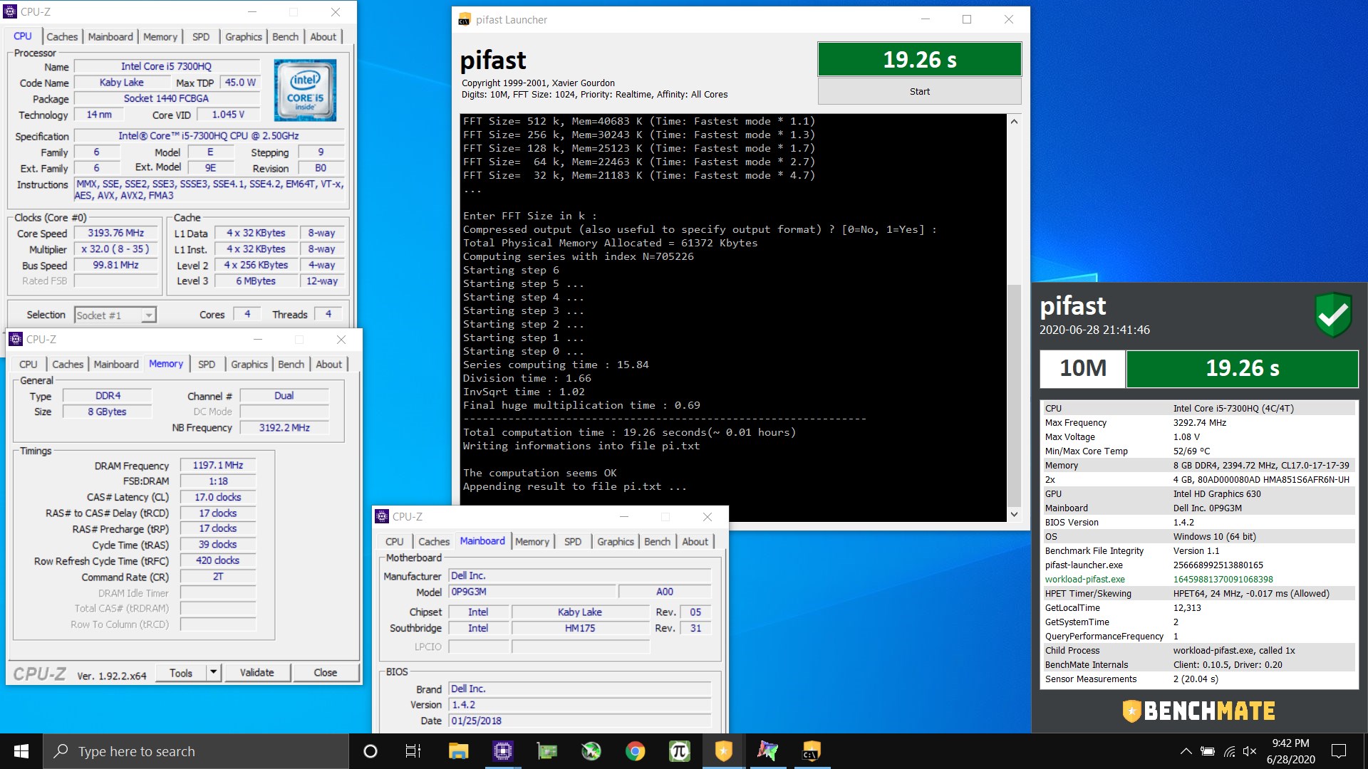This screenshot has width=1368, height=769.
Task: Click Close button in CPU-Z
Action: click(326, 672)
